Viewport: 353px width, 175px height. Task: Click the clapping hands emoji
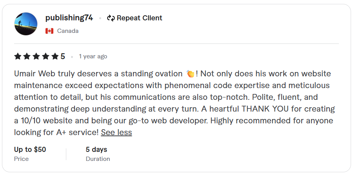pos(191,74)
